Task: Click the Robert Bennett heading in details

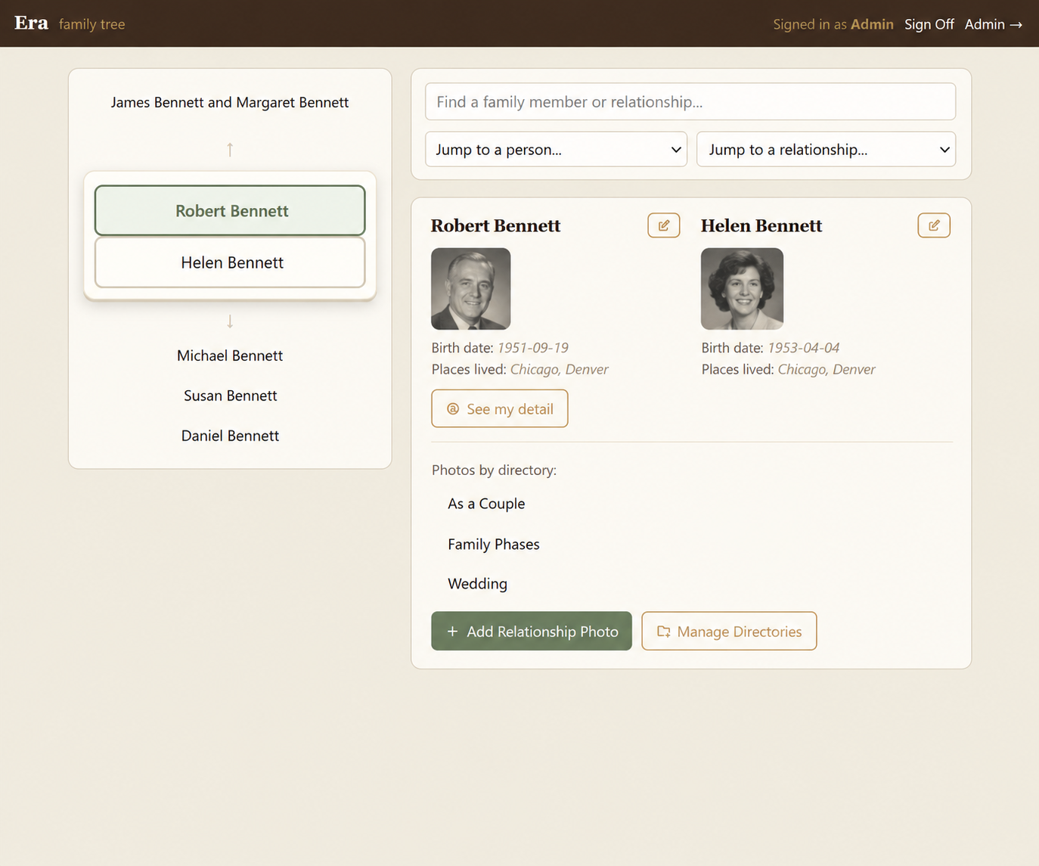Action: click(496, 225)
